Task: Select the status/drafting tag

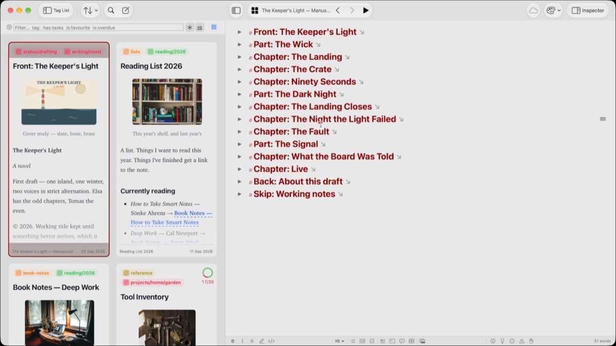Action: (36, 52)
